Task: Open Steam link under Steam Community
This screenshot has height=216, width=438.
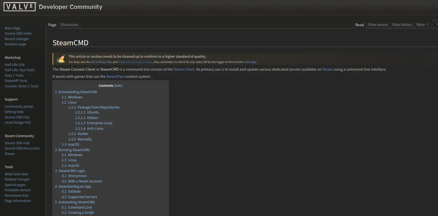Action: (10, 154)
